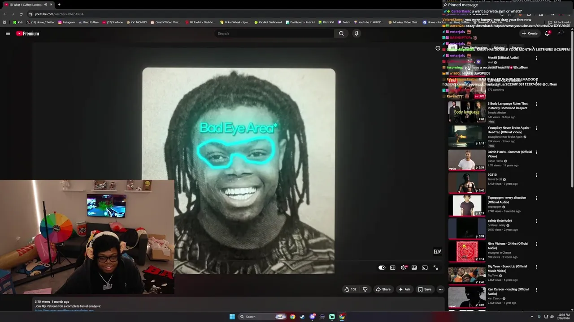Open Discord from the taskbar
574x322 pixels.
click(x=312, y=317)
